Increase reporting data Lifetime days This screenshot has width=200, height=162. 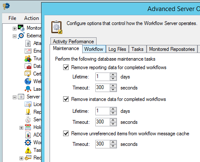tap(113, 75)
